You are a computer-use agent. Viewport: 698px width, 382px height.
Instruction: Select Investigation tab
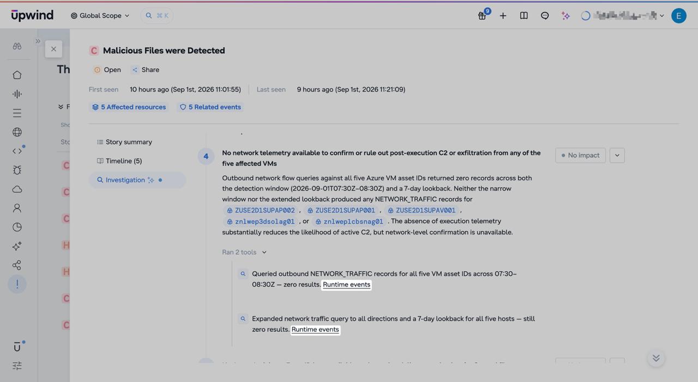click(137, 180)
